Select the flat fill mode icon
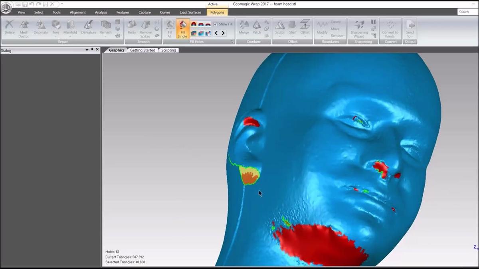The height and width of the screenshot is (269, 479). [208, 24]
